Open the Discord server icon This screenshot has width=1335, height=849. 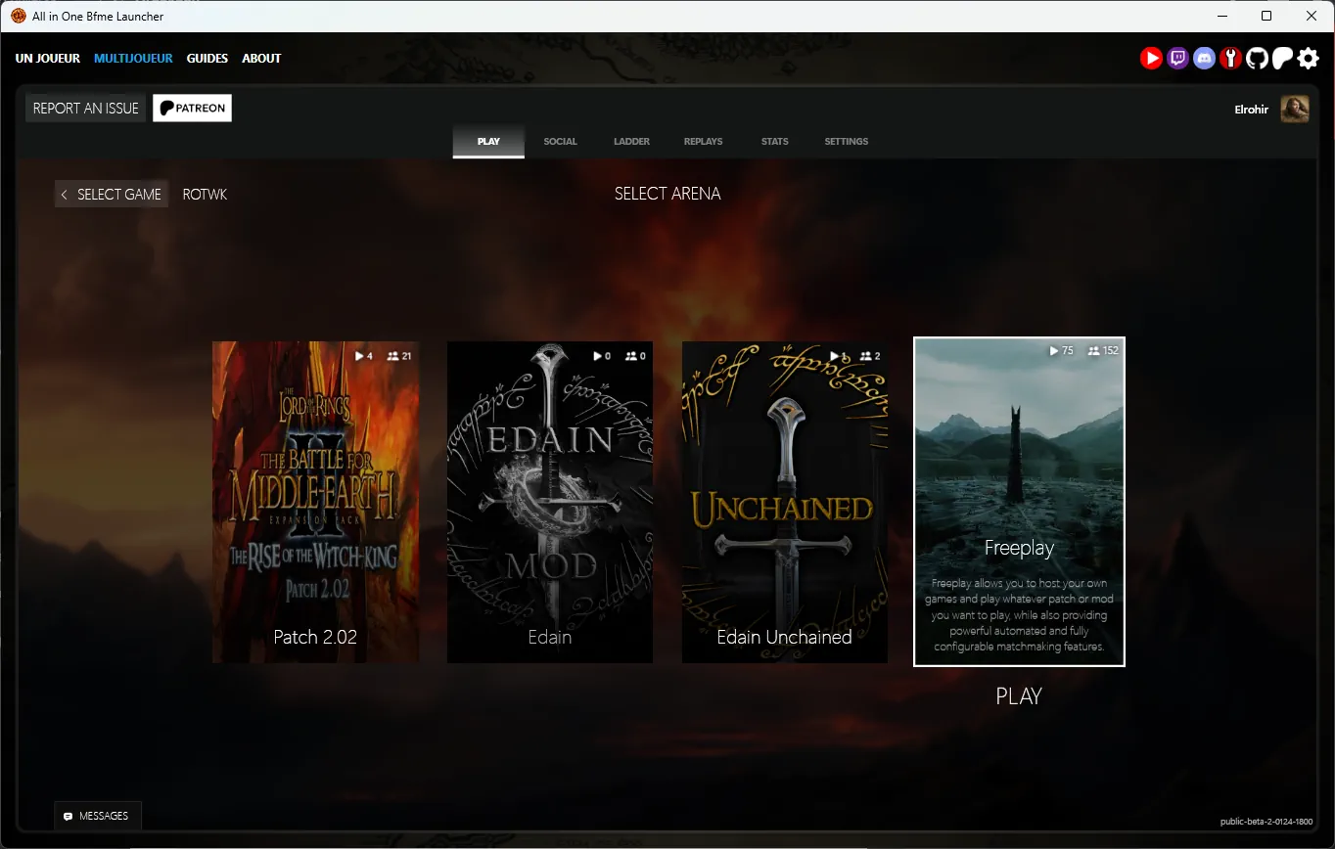1204,59
